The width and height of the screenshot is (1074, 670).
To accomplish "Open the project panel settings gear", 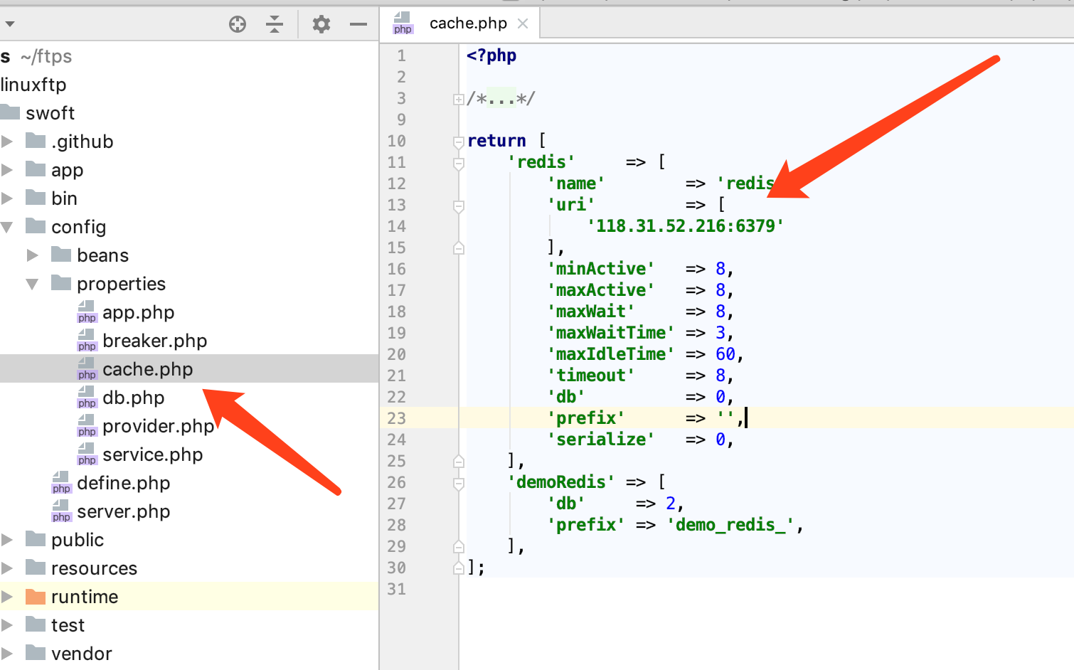I will pyautogui.click(x=321, y=25).
